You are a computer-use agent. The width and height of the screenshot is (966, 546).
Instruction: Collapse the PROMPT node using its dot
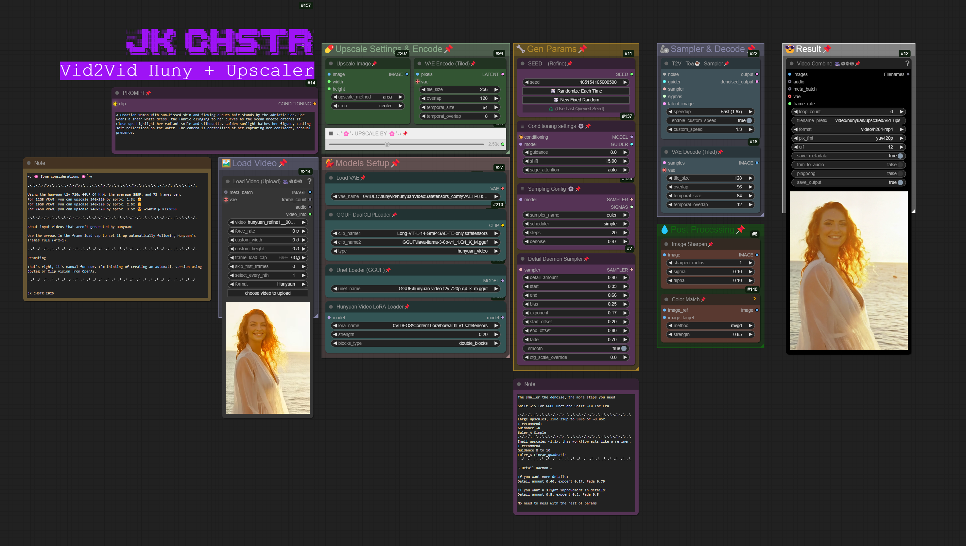pos(117,93)
